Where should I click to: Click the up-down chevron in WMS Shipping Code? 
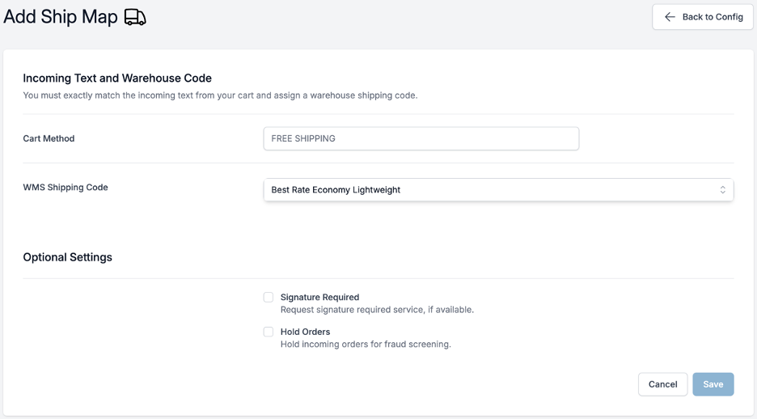pos(722,190)
